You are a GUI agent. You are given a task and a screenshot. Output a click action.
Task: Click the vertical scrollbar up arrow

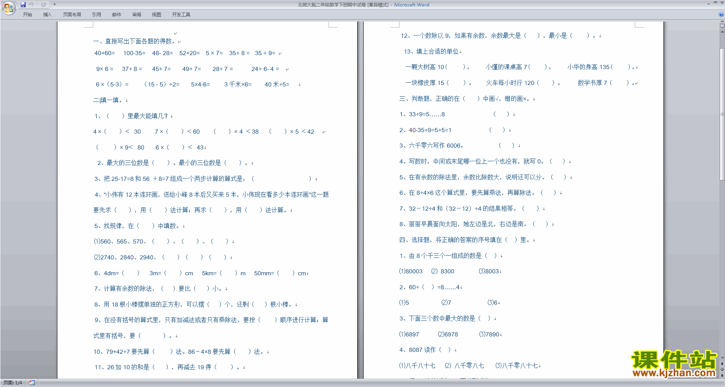pos(722,31)
